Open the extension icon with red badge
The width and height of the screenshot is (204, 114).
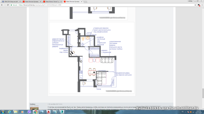[x=199, y=5]
